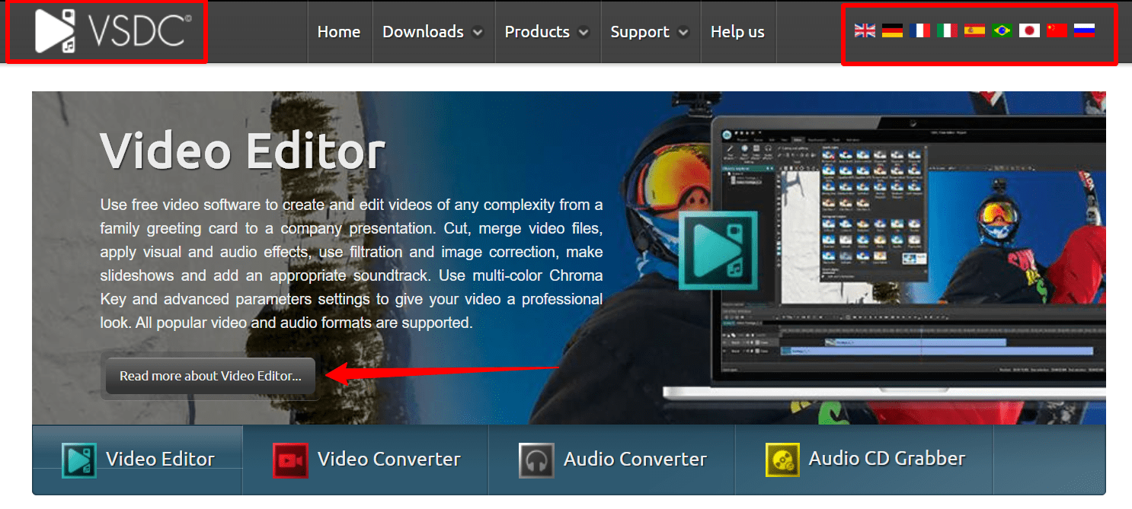Select the Video Editor tab label

(x=160, y=459)
